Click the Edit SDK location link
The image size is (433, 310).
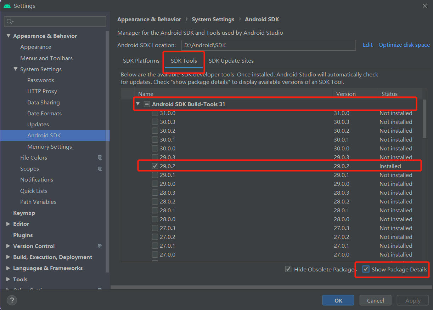pyautogui.click(x=368, y=45)
